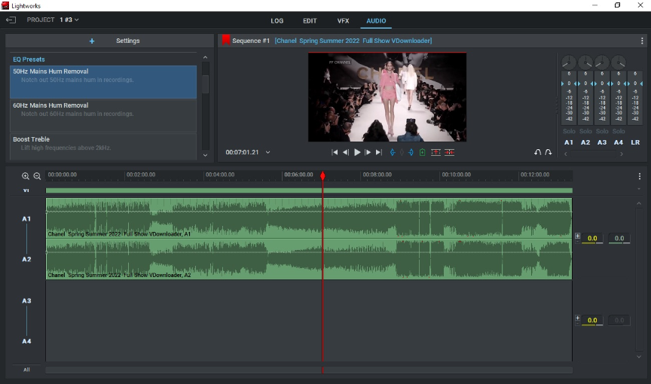Click the blue plus add effect icon
Viewport: 651px width, 384px height.
point(92,41)
